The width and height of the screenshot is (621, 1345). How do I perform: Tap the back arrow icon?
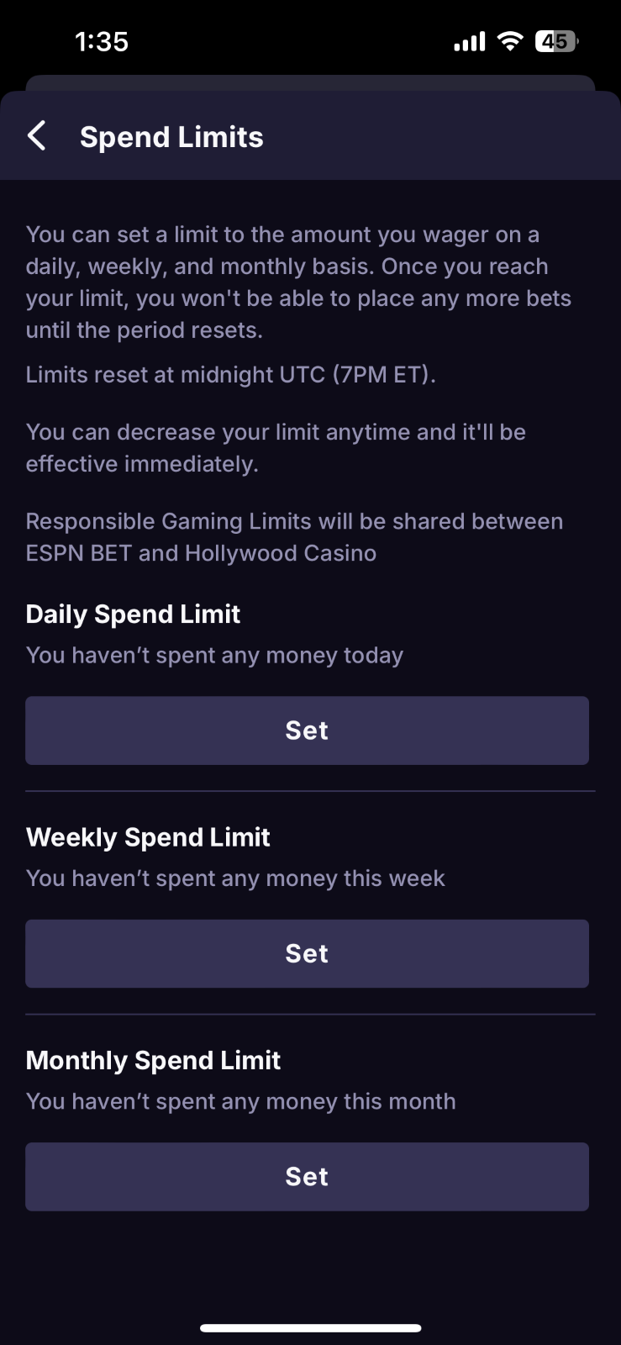point(37,136)
